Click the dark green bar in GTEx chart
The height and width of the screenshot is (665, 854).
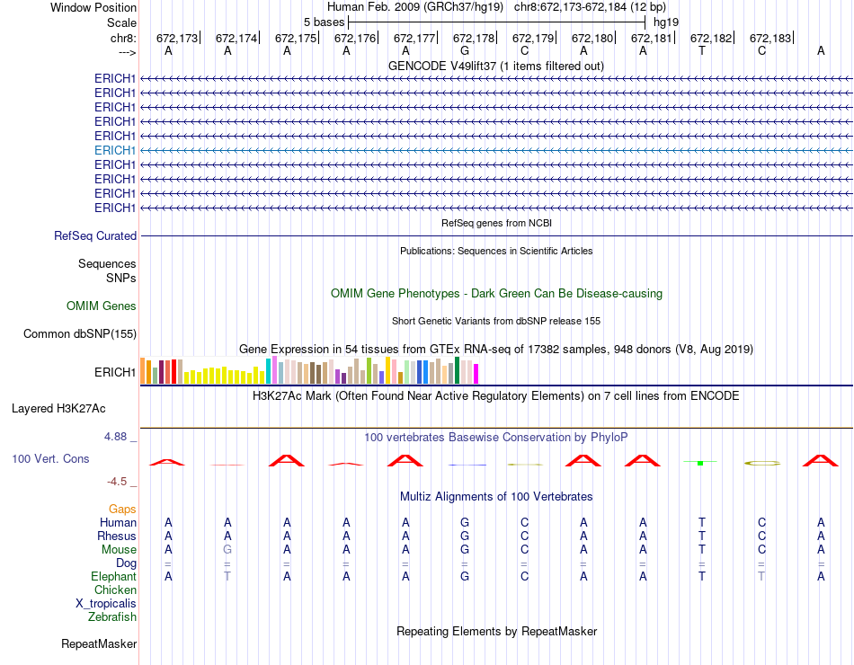click(x=457, y=370)
